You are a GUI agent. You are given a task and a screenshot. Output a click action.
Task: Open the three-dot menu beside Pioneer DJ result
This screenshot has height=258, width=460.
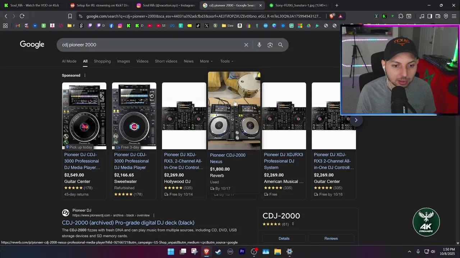[x=154, y=215]
